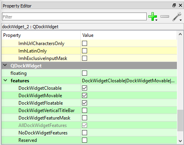
Task: Select the Reserved property name
Action: 27,140
